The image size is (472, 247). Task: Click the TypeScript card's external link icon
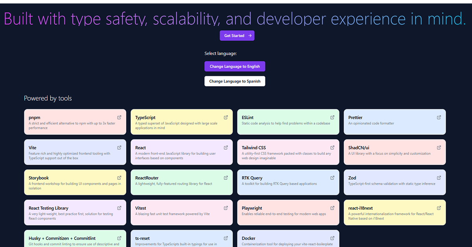coord(226,117)
